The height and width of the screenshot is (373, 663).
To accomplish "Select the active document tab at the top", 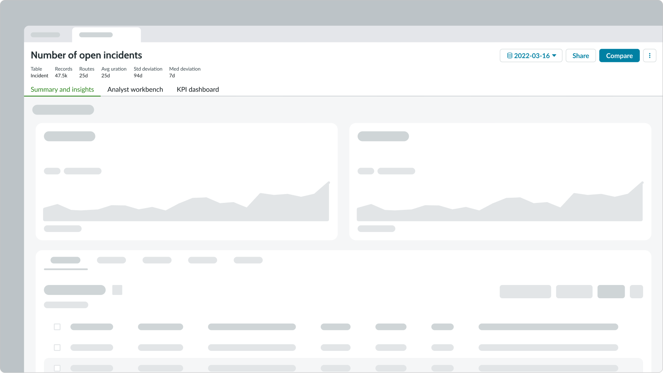I will click(x=106, y=34).
